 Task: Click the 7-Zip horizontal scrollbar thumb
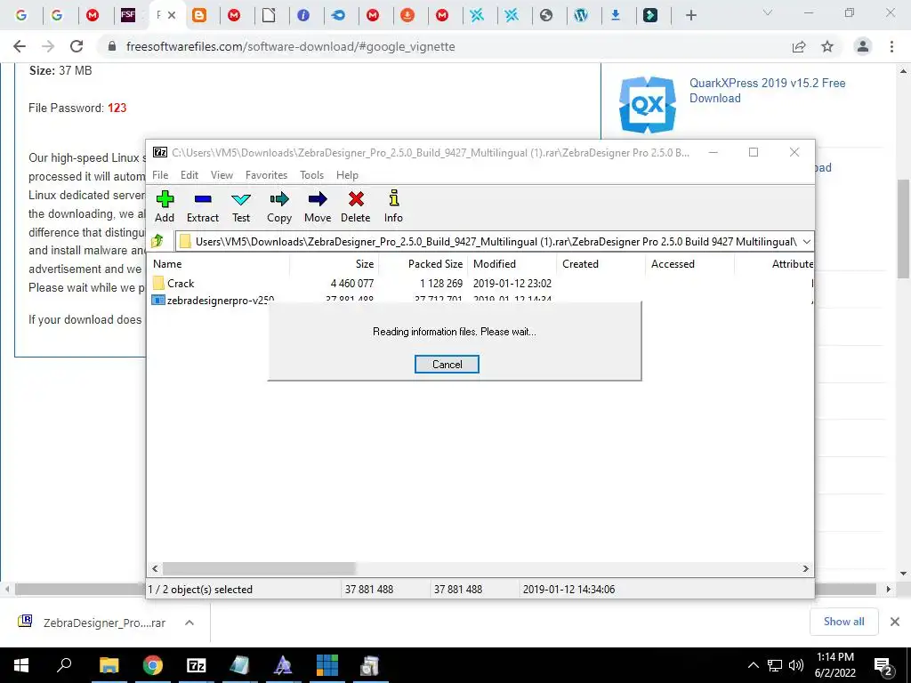tap(259, 568)
